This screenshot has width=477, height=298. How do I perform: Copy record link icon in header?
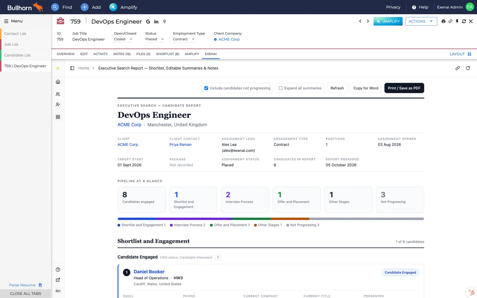click(x=450, y=21)
